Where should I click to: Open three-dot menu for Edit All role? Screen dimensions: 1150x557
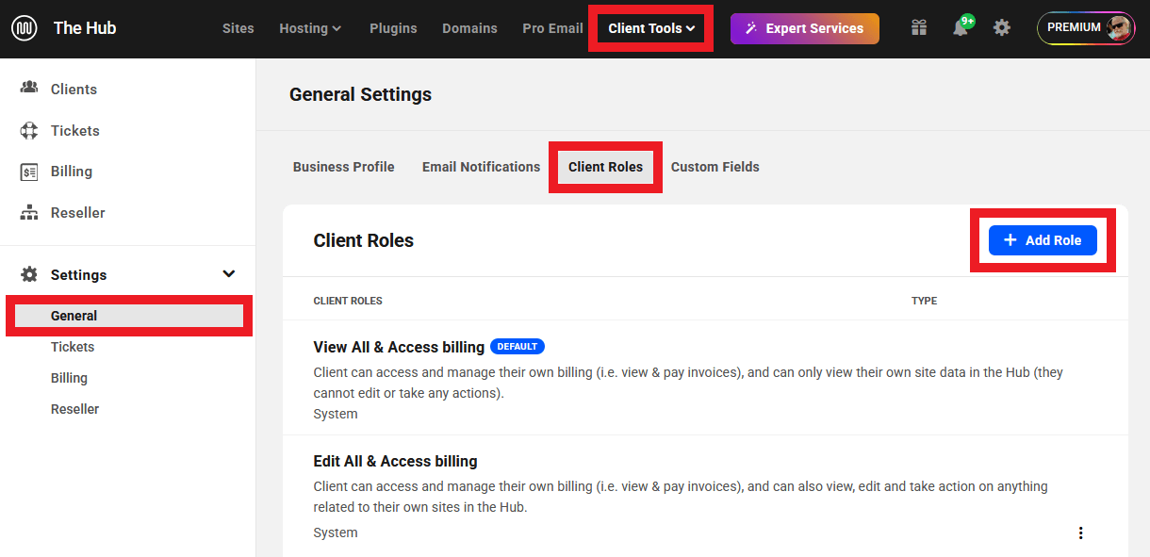pos(1080,532)
